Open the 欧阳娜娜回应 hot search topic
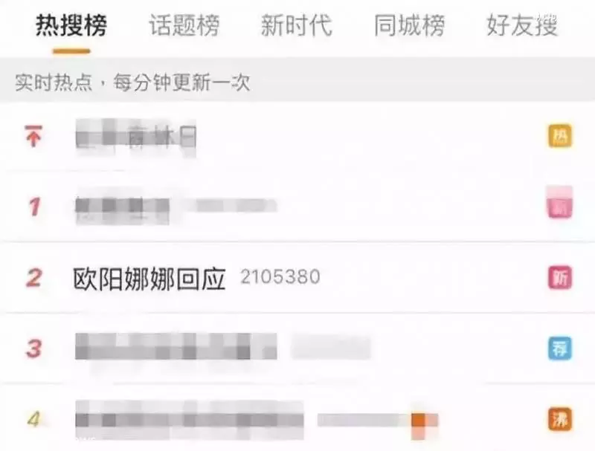The image size is (595, 451). click(149, 279)
